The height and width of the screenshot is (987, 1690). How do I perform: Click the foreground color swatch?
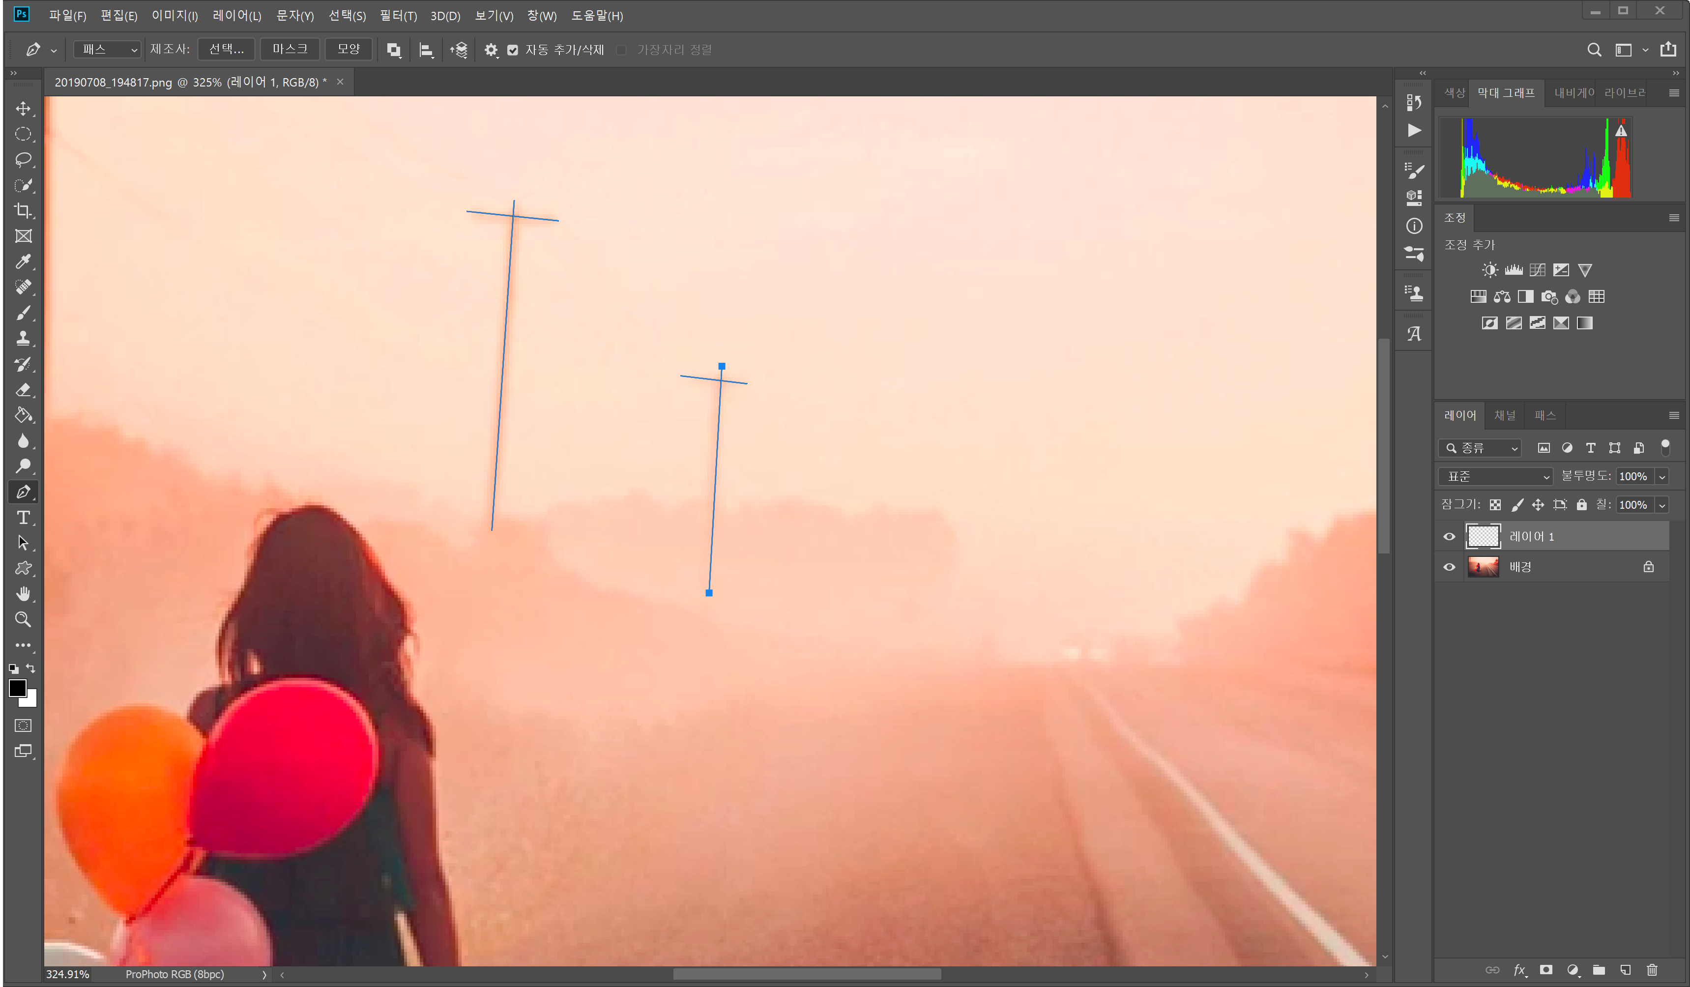coord(17,688)
